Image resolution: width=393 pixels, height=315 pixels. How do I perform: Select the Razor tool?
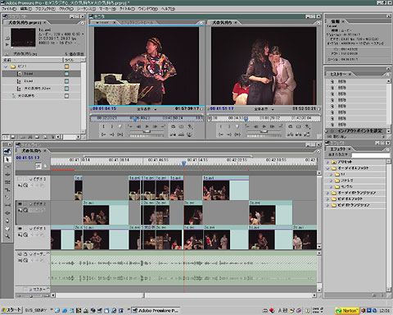tap(7, 198)
